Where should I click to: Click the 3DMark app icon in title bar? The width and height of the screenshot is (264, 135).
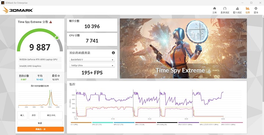[3, 3]
